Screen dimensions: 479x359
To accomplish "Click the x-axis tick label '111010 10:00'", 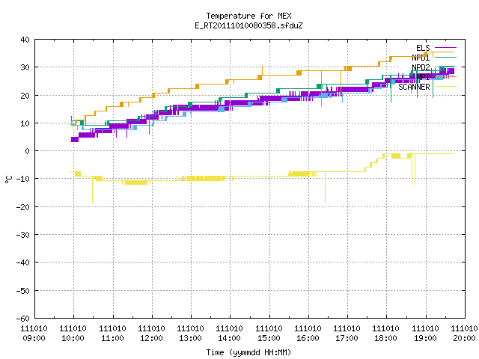I will [x=73, y=334].
